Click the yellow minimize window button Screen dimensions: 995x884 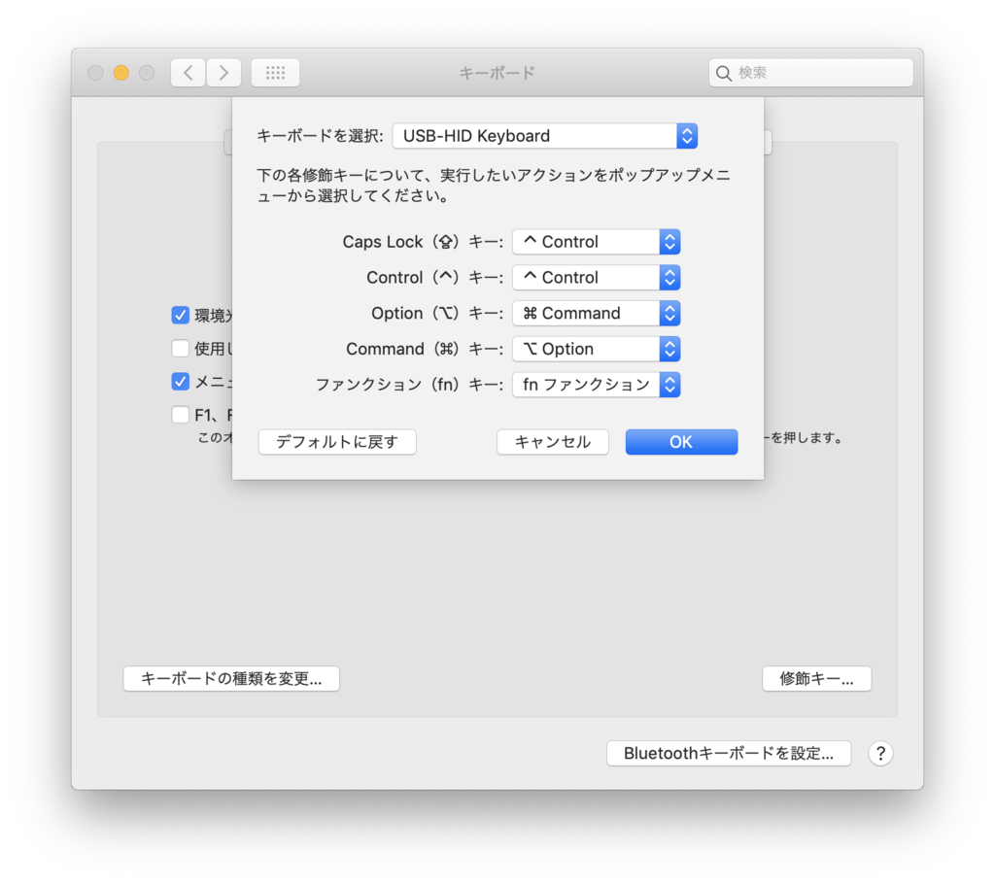(x=121, y=73)
